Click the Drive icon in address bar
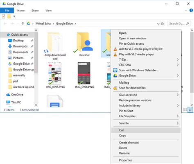This screenshot has height=164, width=194. [x=29, y=23]
